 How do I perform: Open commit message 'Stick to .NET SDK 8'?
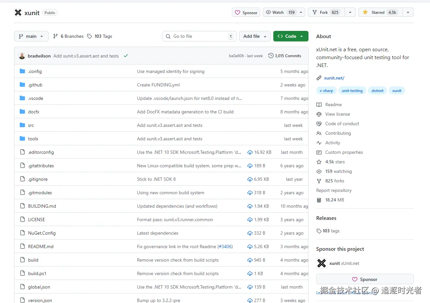point(156,179)
